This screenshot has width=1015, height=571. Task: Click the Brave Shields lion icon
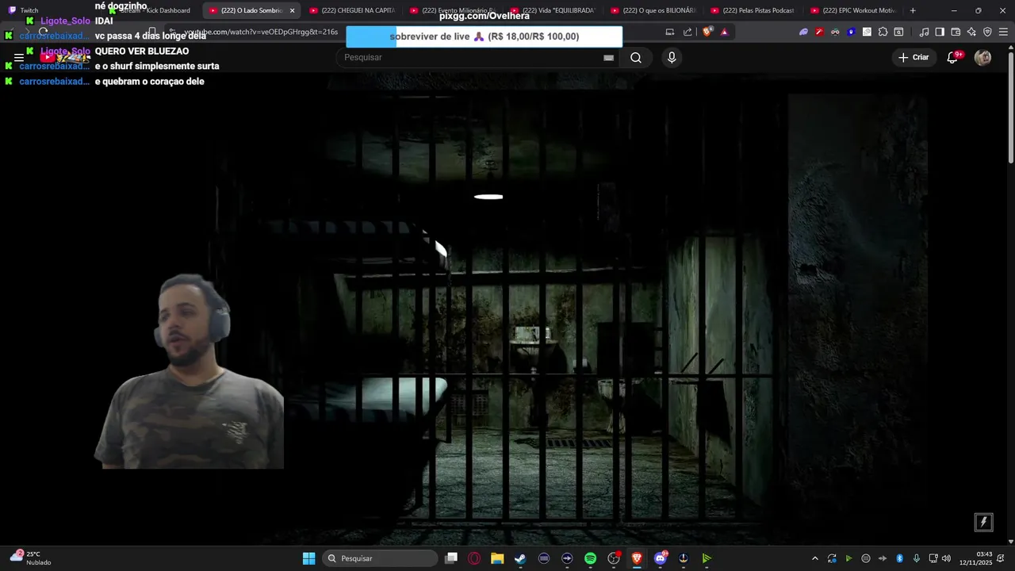(x=707, y=32)
